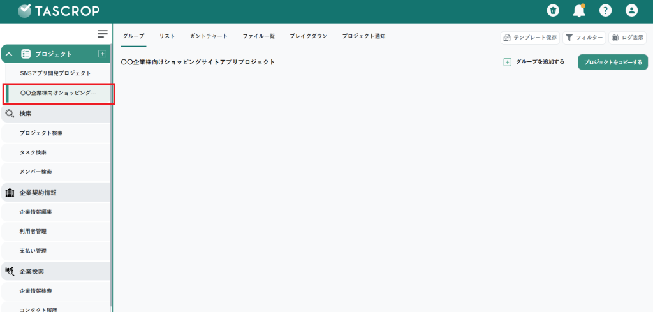Click the 検索 magnifier icon in sidebar
This screenshot has width=653, height=312.
[10, 114]
